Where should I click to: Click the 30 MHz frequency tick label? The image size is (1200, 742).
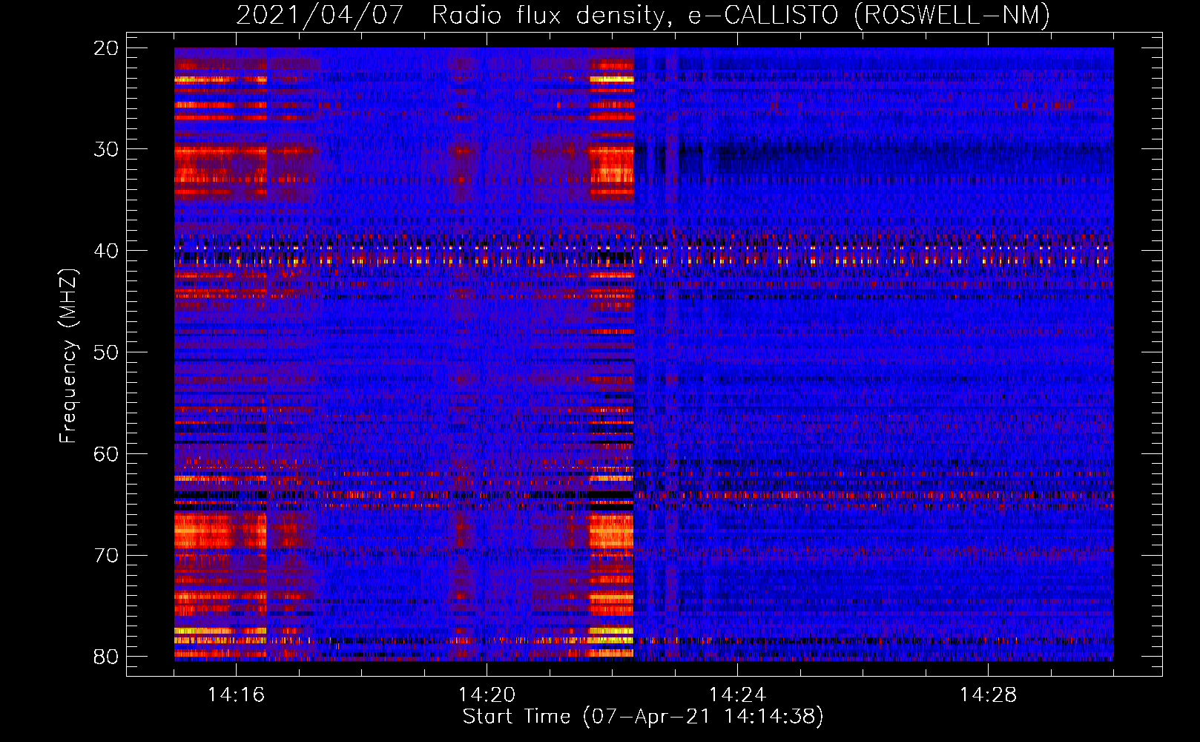106,150
